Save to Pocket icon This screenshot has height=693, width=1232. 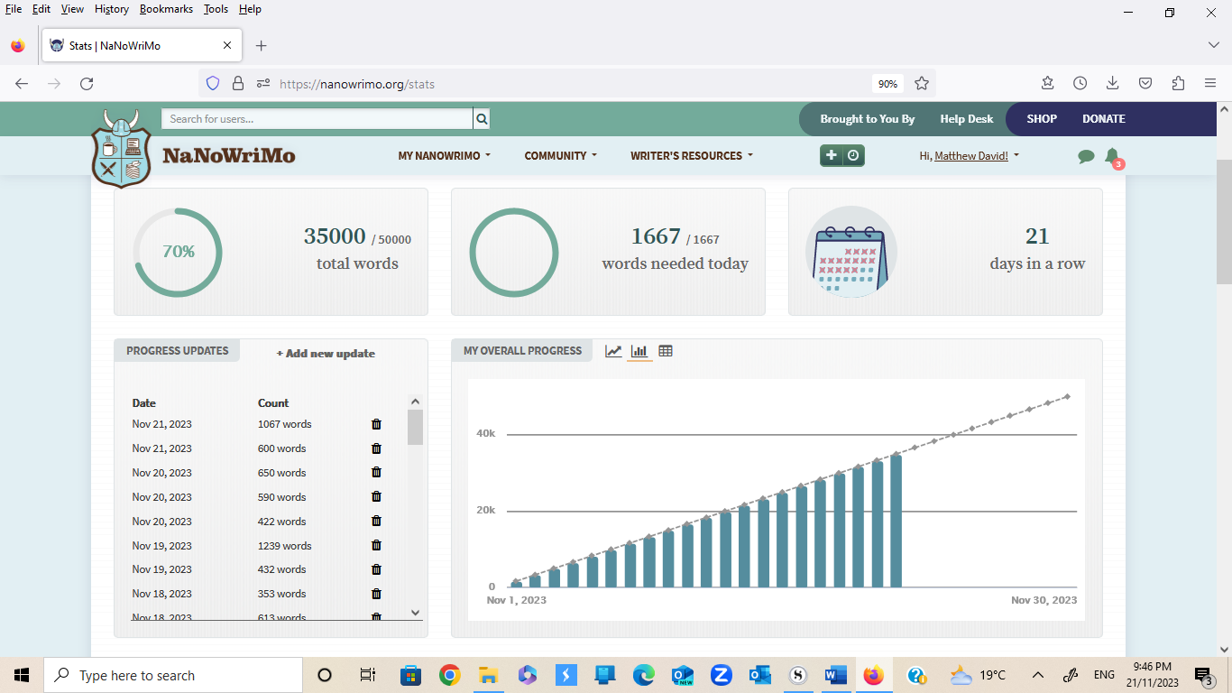1145,83
